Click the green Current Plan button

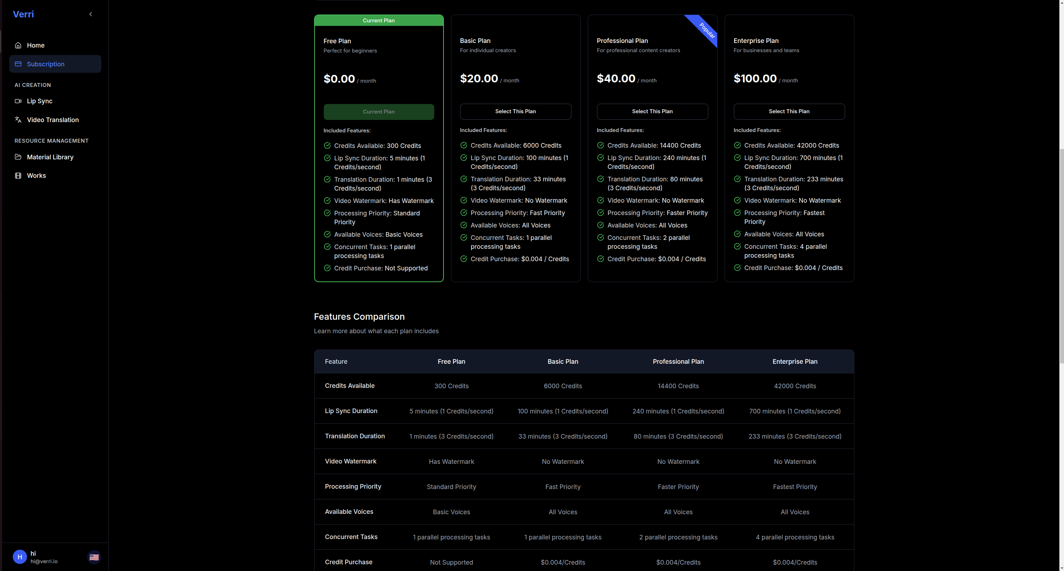coord(378,112)
